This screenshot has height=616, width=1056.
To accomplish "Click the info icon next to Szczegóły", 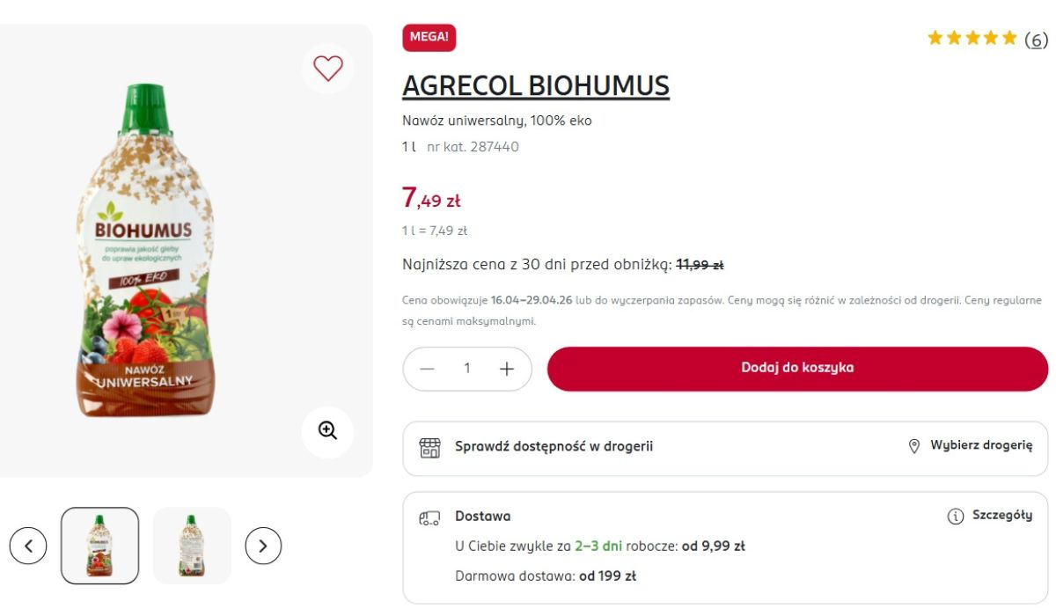I will (955, 517).
